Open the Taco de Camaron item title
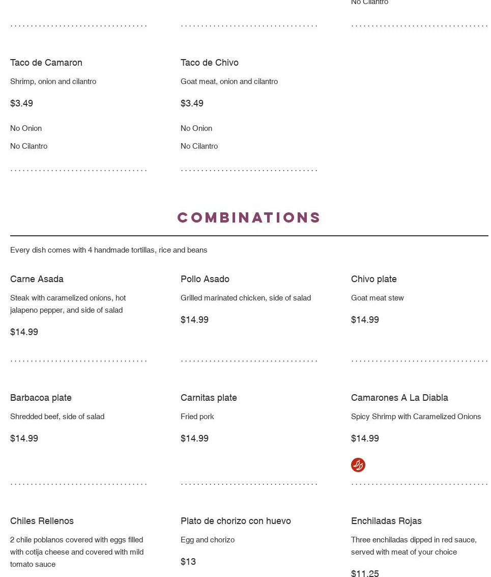491x577 pixels. tap(46, 63)
